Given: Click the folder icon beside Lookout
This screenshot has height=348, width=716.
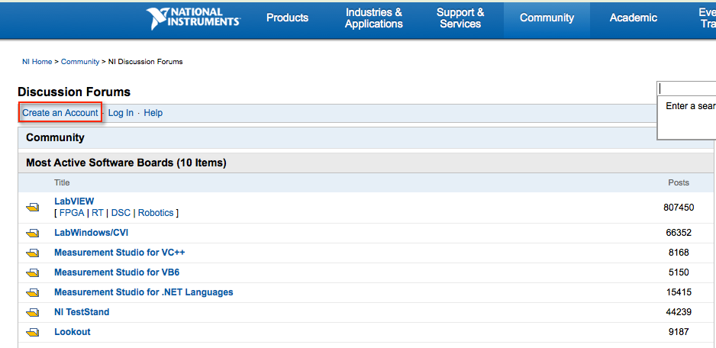Looking at the screenshot, I should pos(33,332).
